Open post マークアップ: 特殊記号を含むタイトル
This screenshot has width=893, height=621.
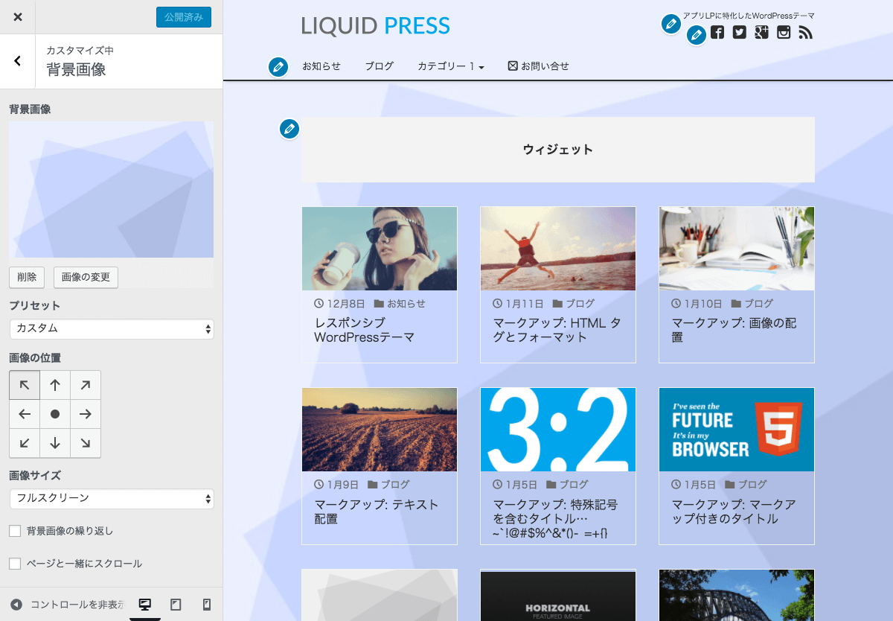click(x=555, y=519)
